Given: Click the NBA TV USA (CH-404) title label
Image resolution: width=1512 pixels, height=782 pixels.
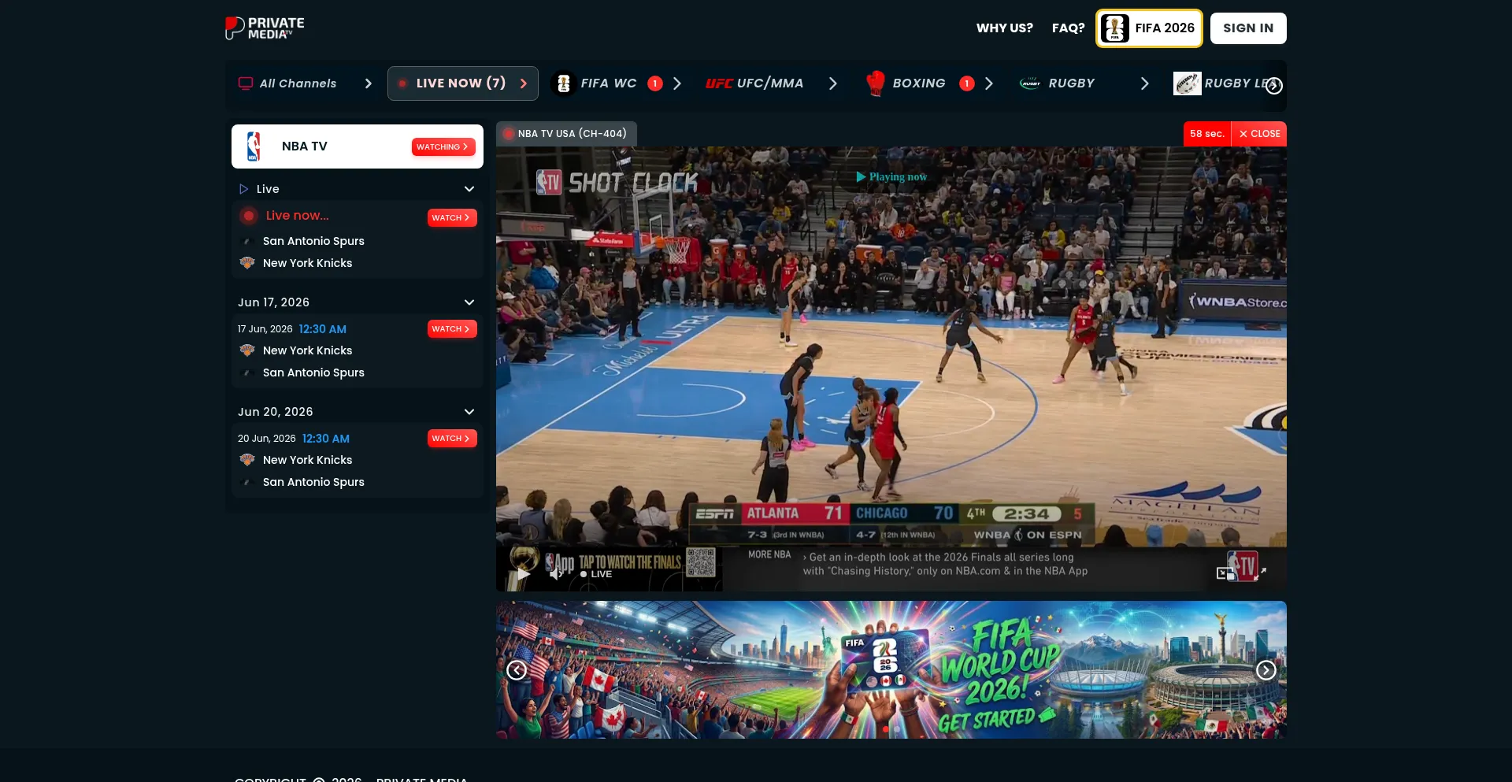Looking at the screenshot, I should (x=573, y=134).
